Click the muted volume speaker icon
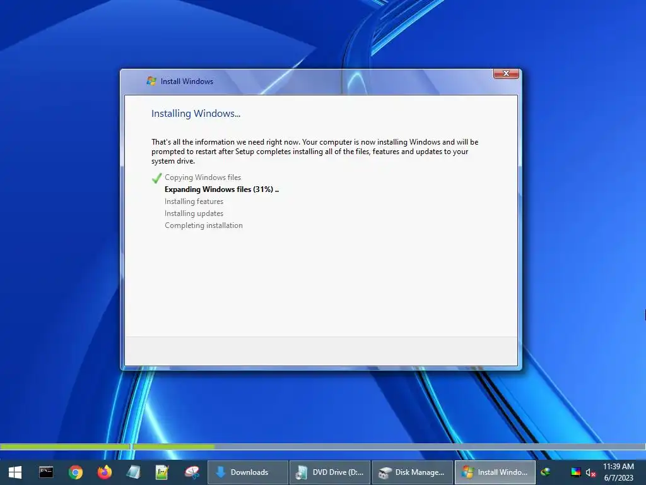The height and width of the screenshot is (485, 646). (590, 472)
